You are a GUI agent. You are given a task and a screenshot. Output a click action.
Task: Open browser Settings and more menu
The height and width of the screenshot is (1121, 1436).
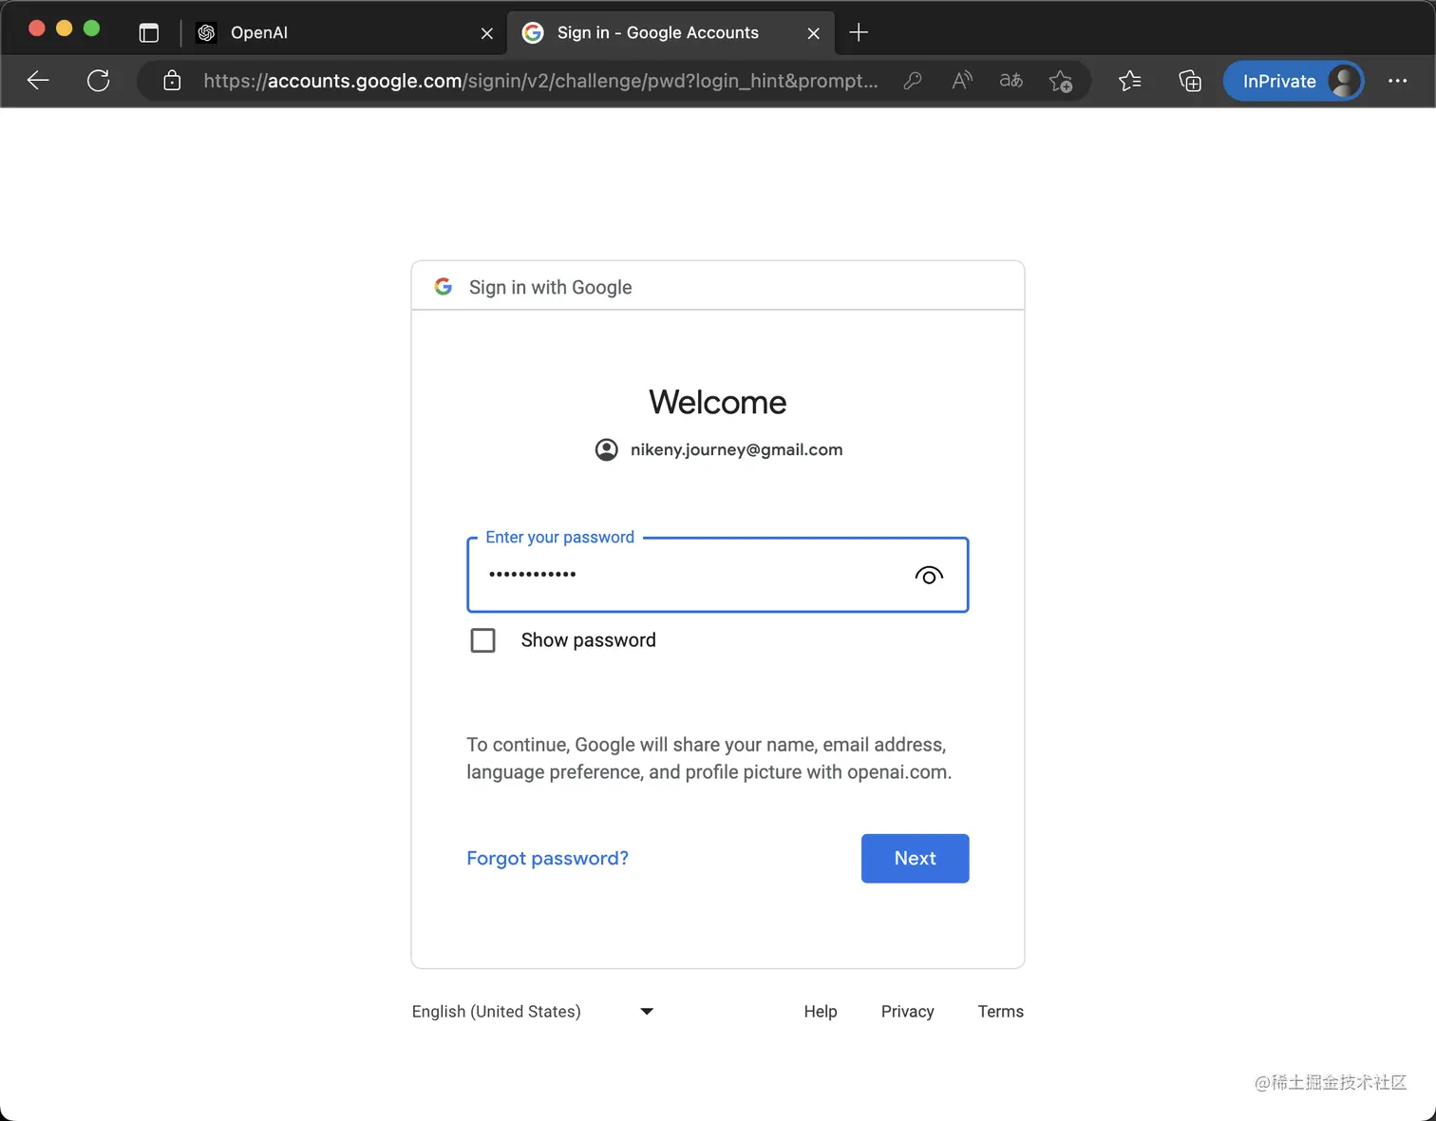point(1397,81)
